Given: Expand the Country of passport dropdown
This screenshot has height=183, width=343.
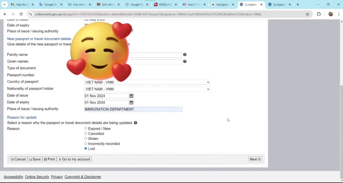Looking at the screenshot, I should (147, 82).
